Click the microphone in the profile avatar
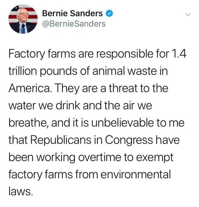This screenshot has height=207, width=199. [23, 25]
